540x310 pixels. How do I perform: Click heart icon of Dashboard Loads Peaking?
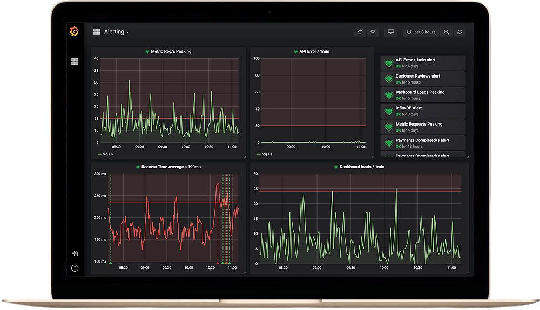pos(389,95)
